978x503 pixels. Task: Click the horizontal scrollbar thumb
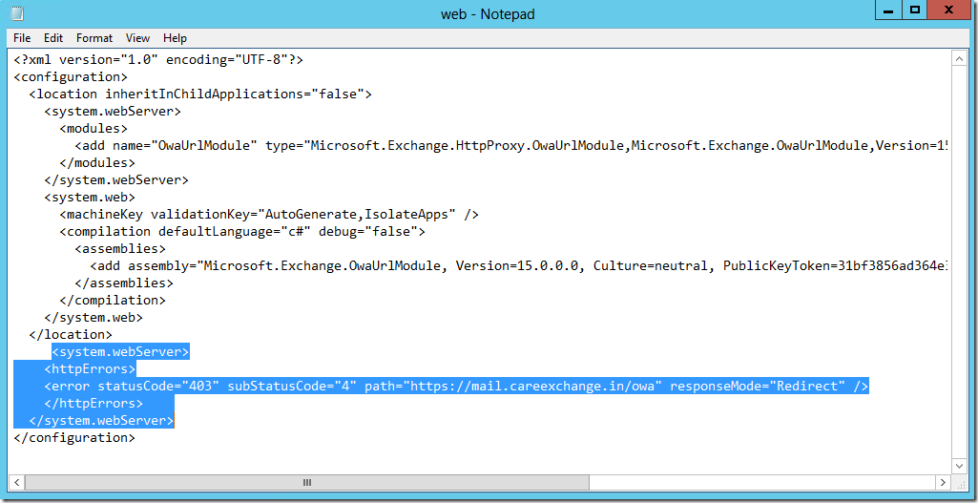[307, 482]
